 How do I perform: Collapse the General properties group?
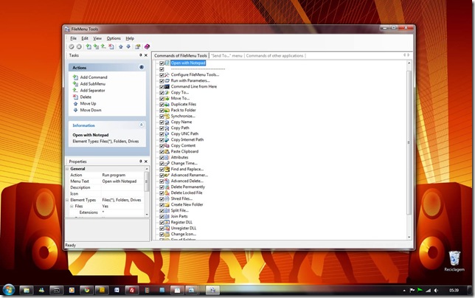click(67, 169)
